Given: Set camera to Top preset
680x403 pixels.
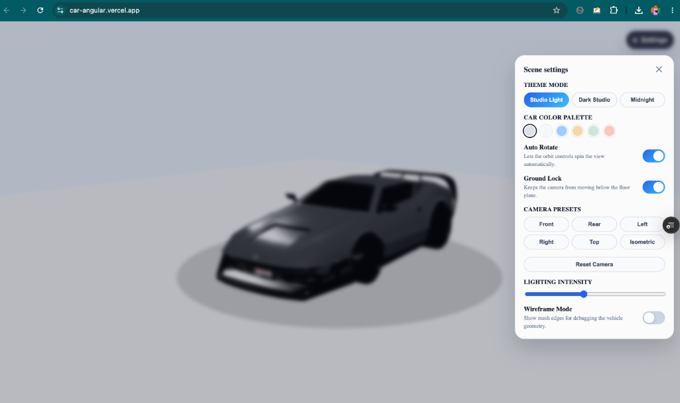Looking at the screenshot, I should (594, 242).
